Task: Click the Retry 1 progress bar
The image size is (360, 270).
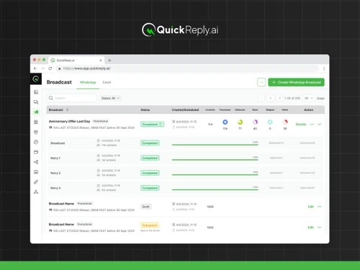Action: 215,160
